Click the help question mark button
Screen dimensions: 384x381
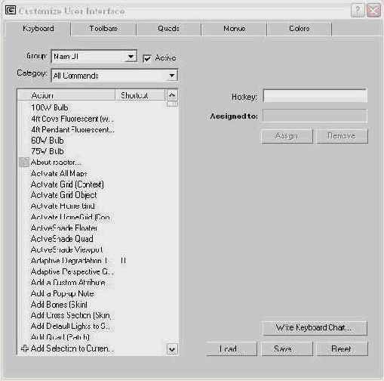point(358,11)
